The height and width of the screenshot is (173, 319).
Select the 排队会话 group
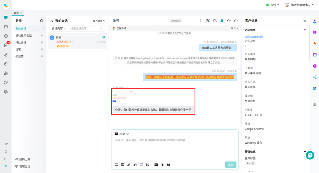(29, 42)
